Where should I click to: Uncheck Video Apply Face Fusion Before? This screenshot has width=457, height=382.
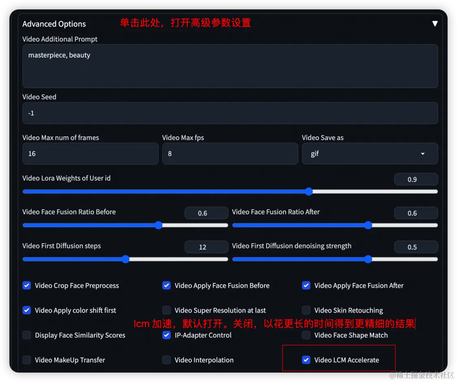(x=167, y=285)
